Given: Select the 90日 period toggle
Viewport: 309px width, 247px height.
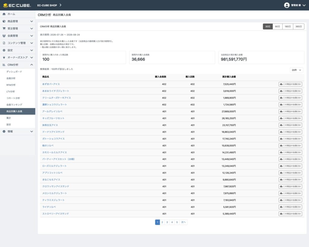Looking at the screenshot, I should click(278, 26).
